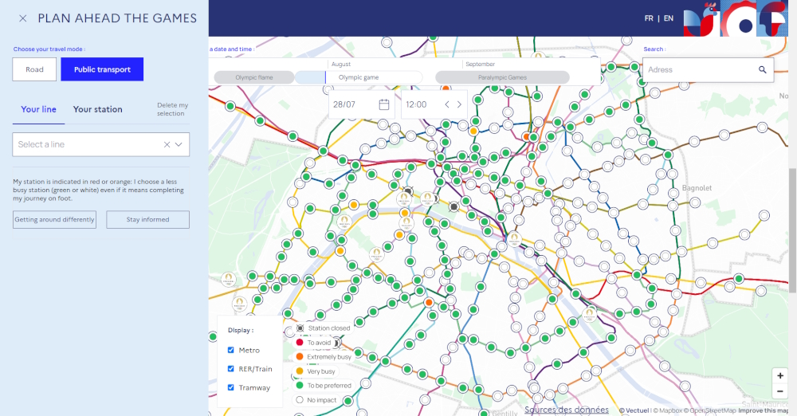This screenshot has width=797, height=416.
Task: Go to next time slot
Action: 459,104
